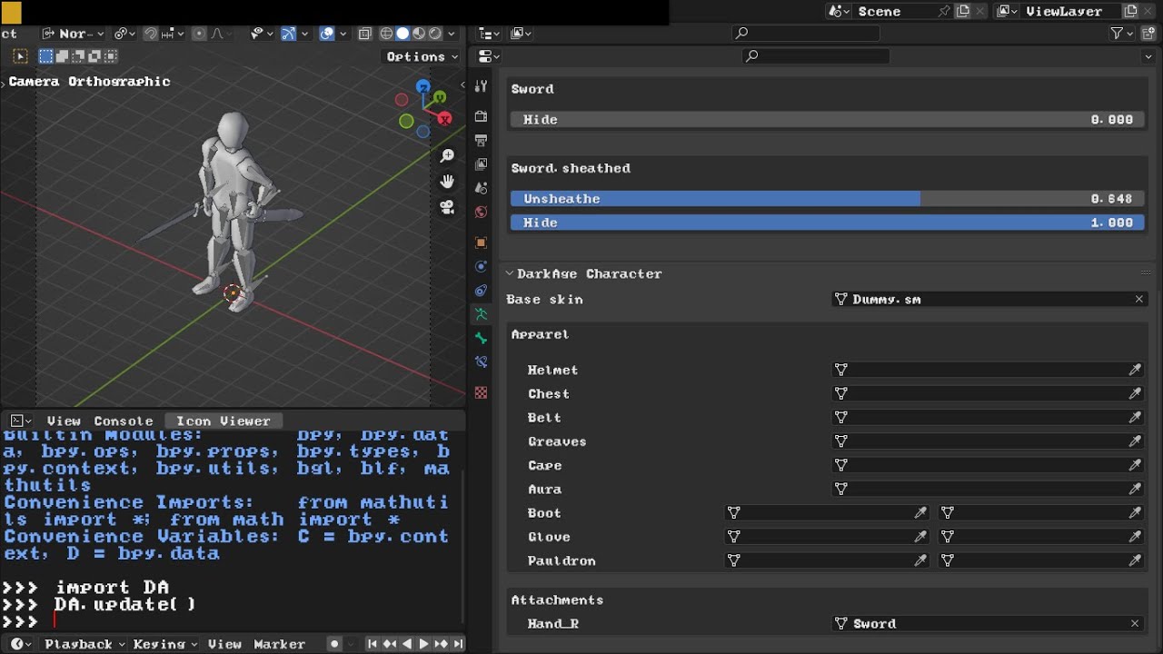Play the animation forward
1163x654 pixels.
tap(423, 644)
